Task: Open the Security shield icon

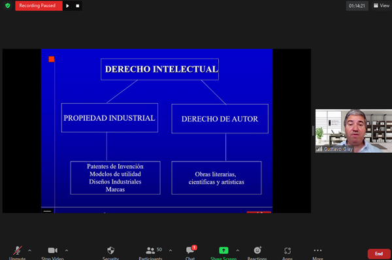Action: (111, 250)
